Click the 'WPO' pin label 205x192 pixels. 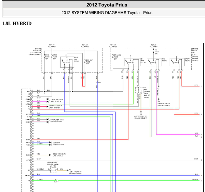click(28, 114)
